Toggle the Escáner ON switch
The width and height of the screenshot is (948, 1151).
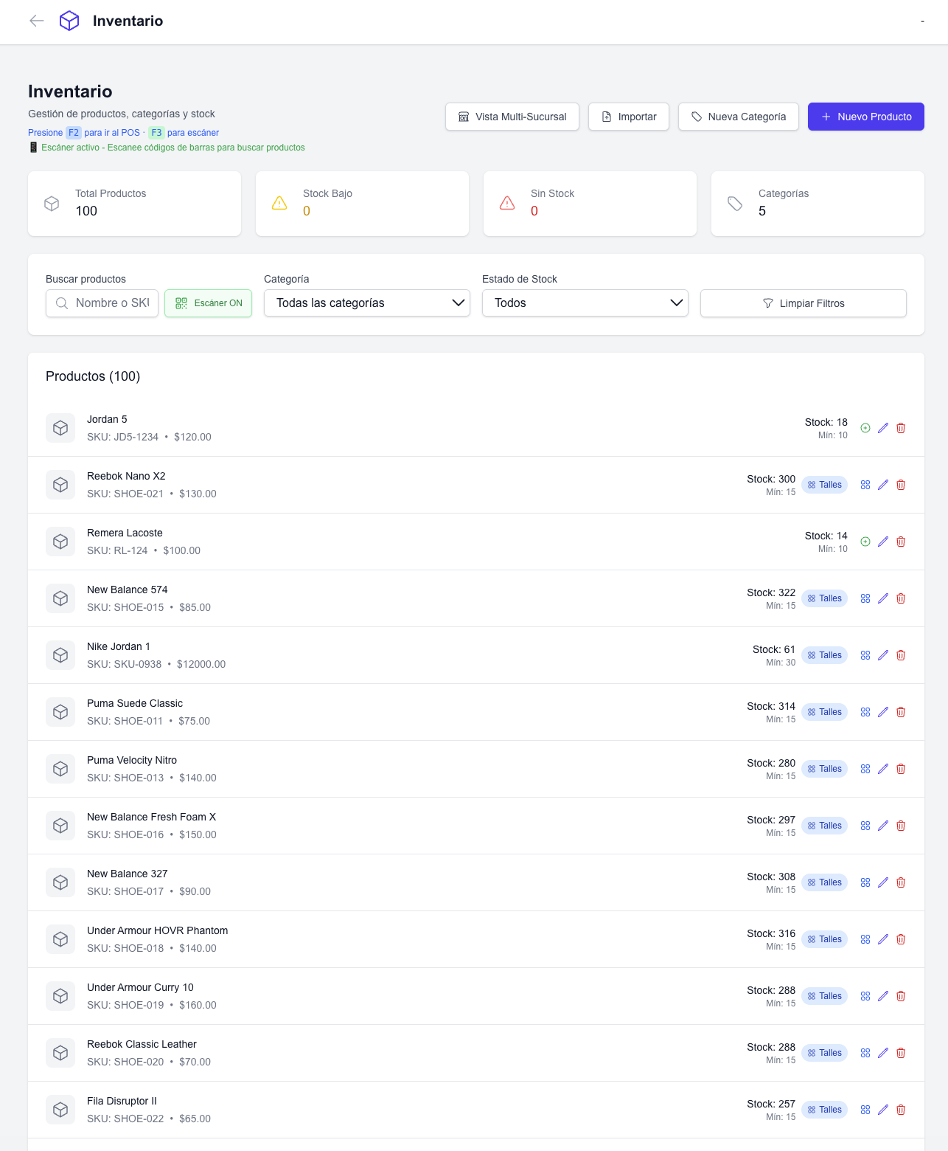pos(208,303)
